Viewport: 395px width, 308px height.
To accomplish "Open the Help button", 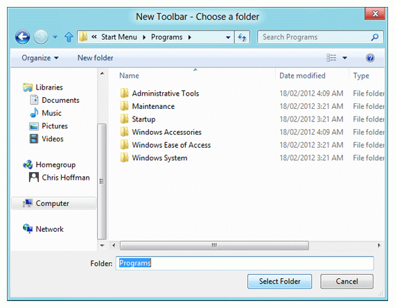I will click(x=370, y=58).
